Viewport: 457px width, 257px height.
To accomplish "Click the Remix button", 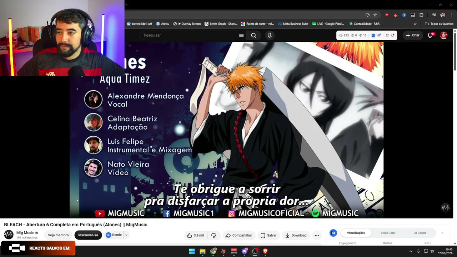I will [114, 235].
